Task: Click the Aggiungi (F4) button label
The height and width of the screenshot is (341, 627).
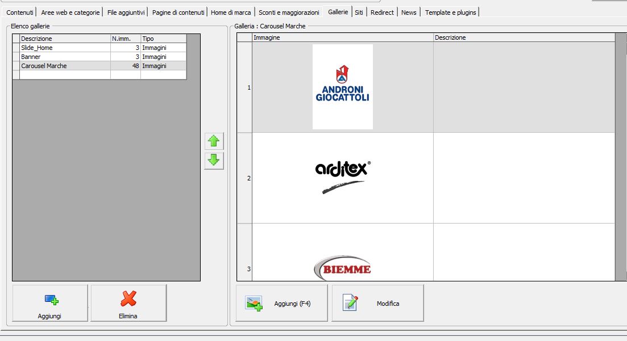Action: point(292,304)
